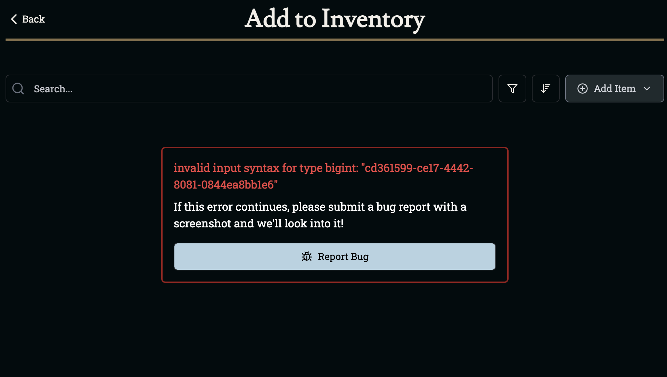The image size is (667, 377).
Task: Click the "Back" text link
Action: click(33, 19)
